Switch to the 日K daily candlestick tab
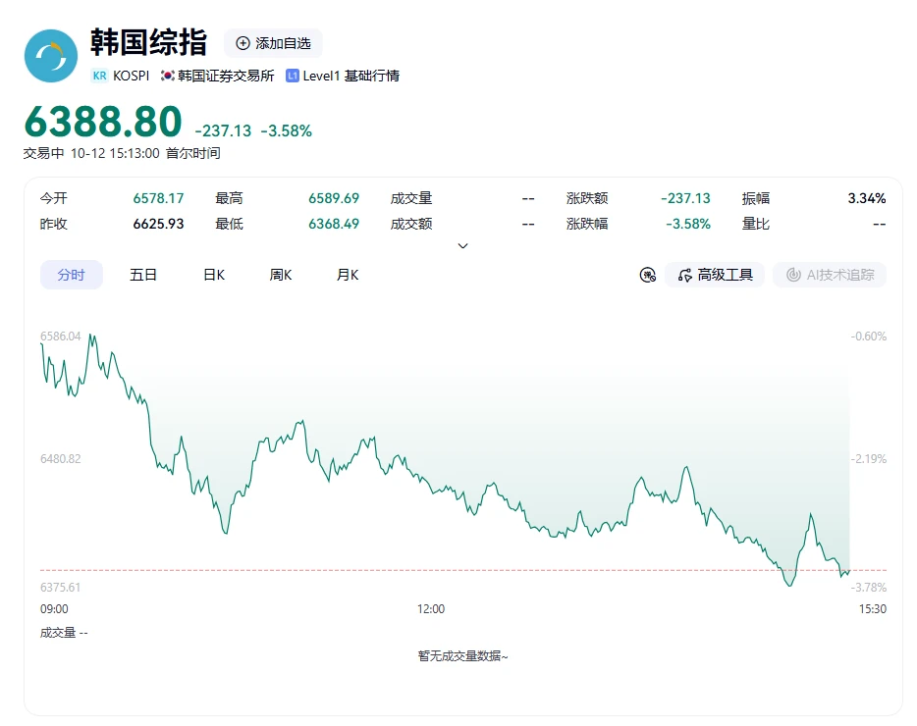Screen dimensions: 917x726 coord(214,275)
